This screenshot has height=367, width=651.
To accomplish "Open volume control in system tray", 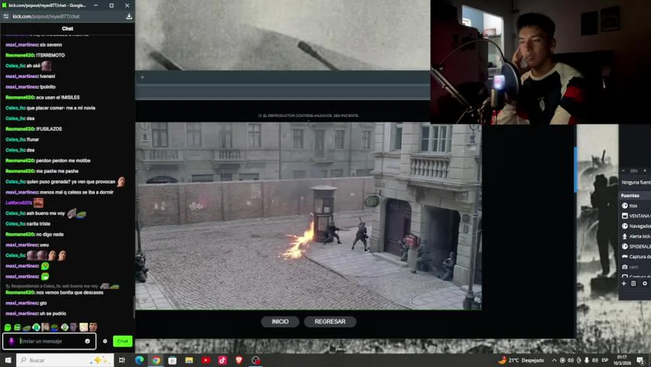I will 595,360.
